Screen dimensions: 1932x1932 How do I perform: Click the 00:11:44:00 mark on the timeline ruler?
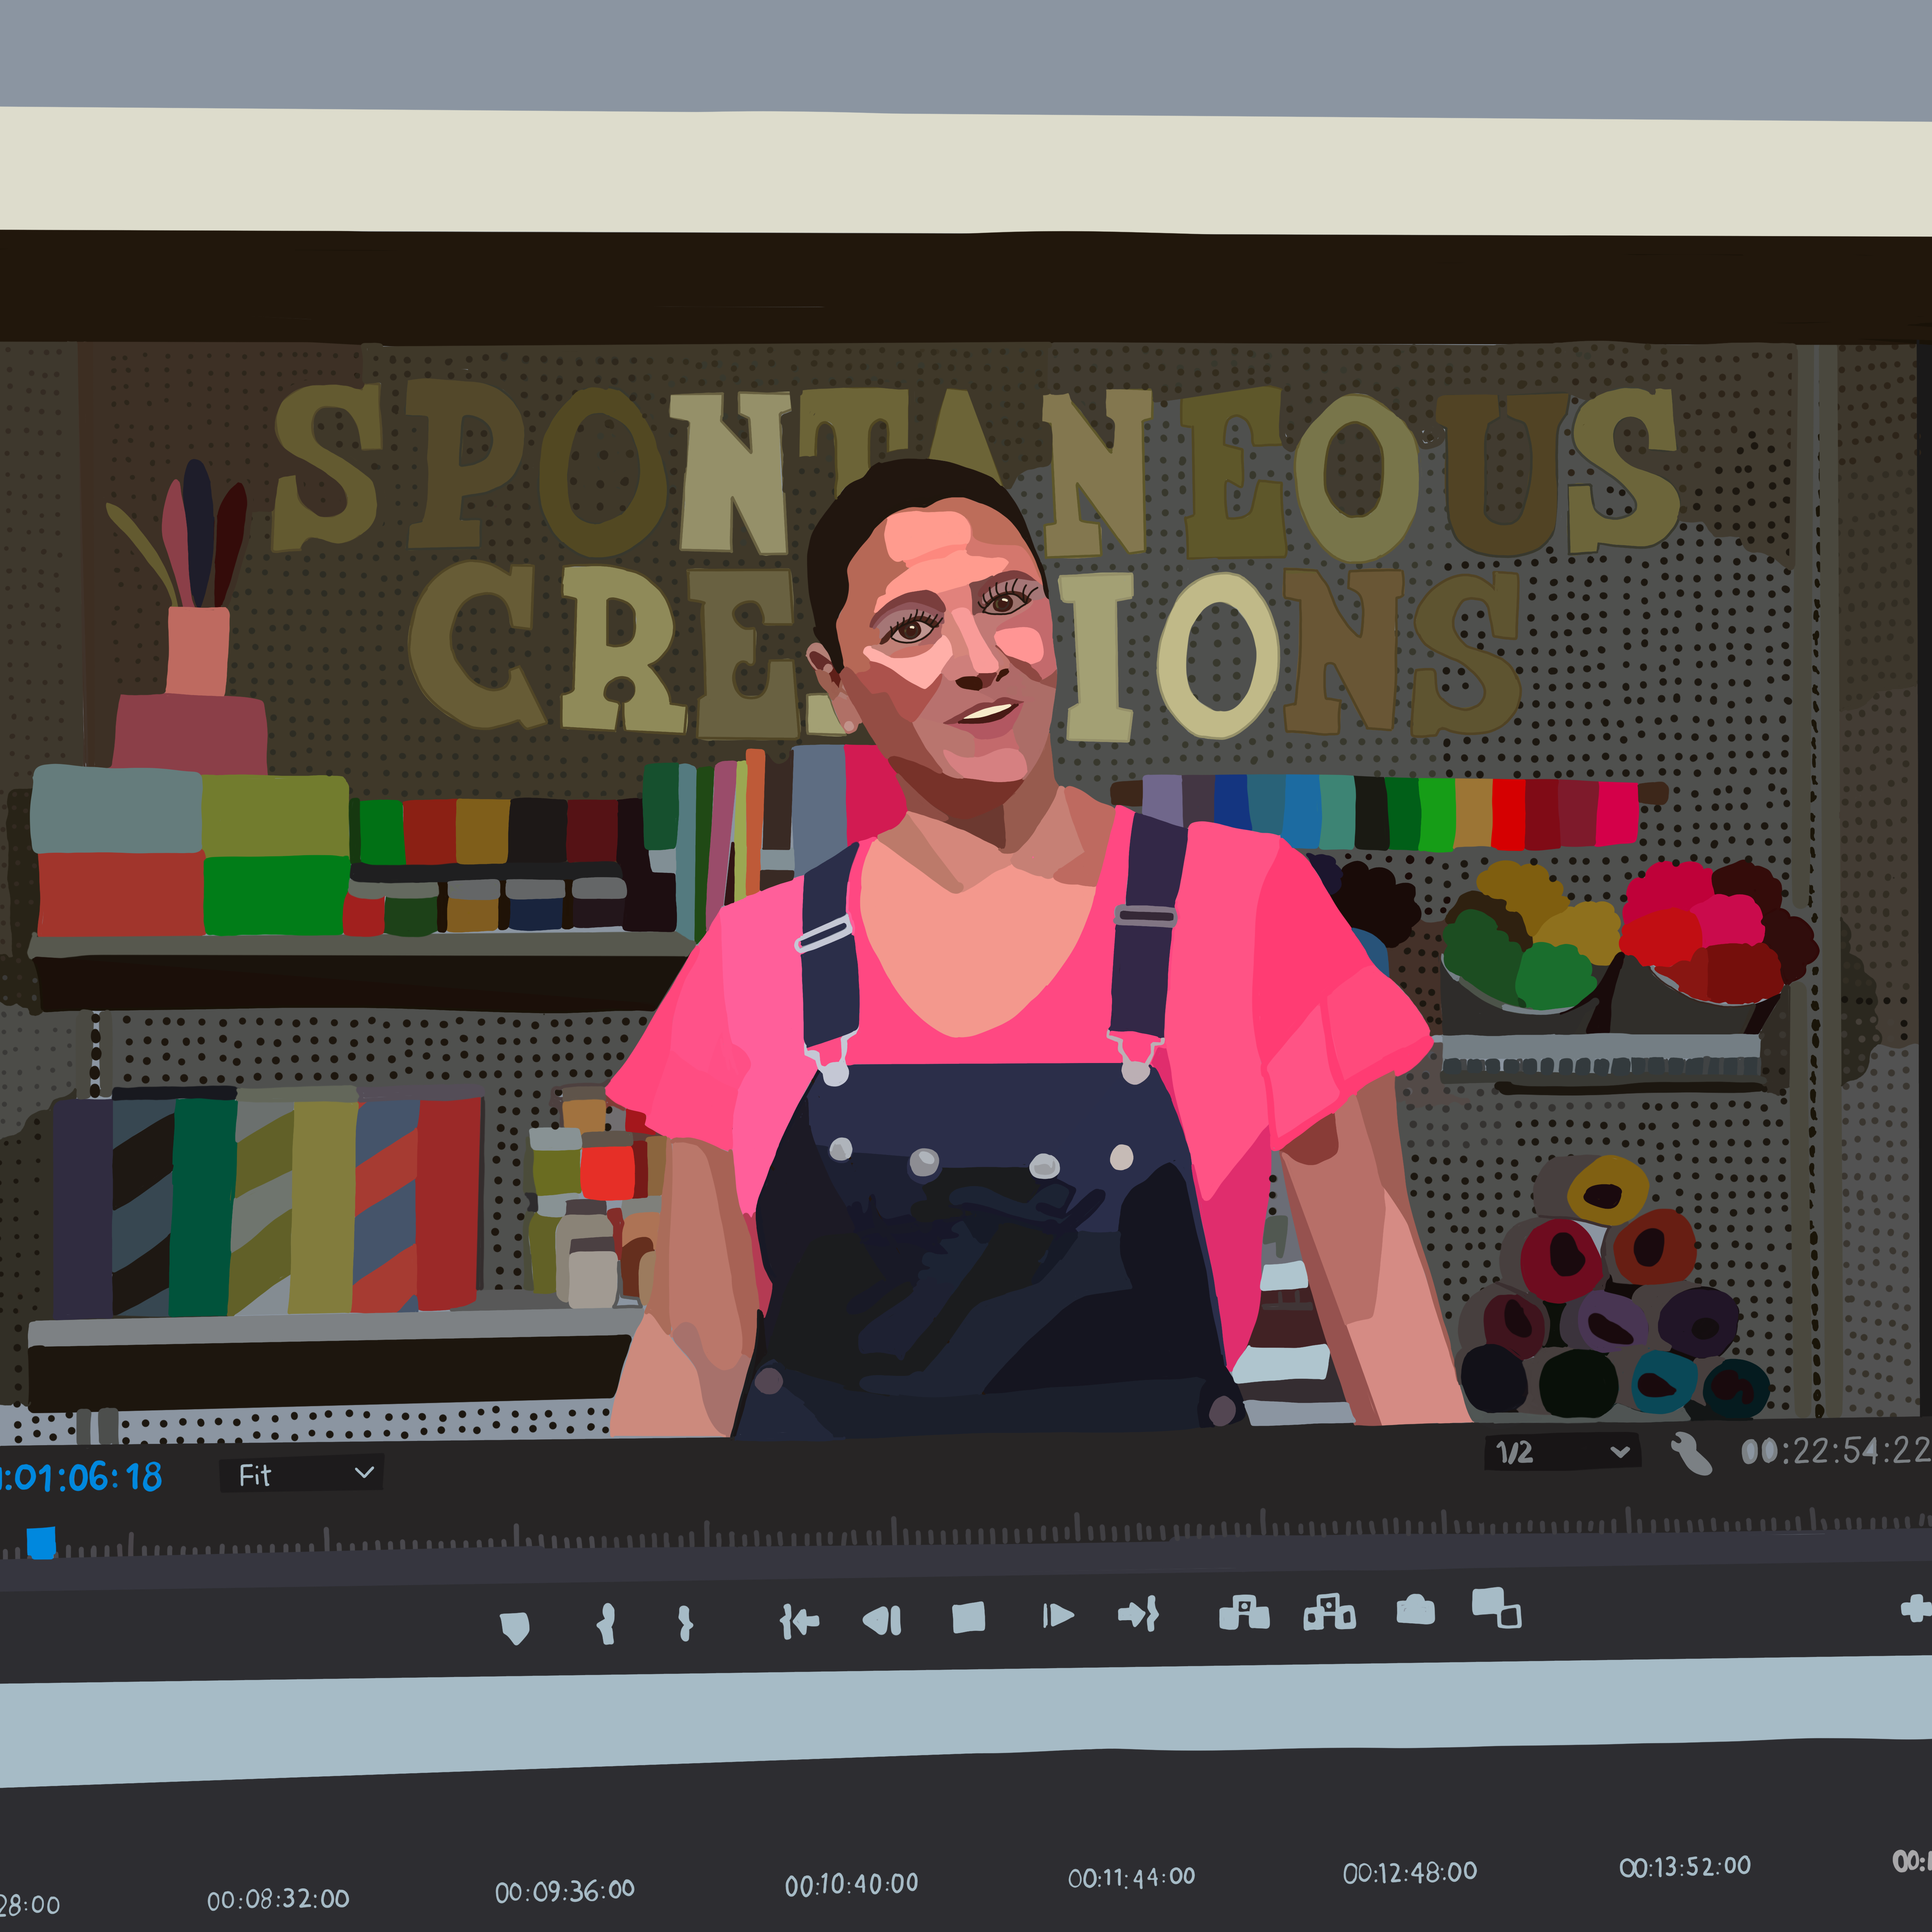tap(1131, 1878)
